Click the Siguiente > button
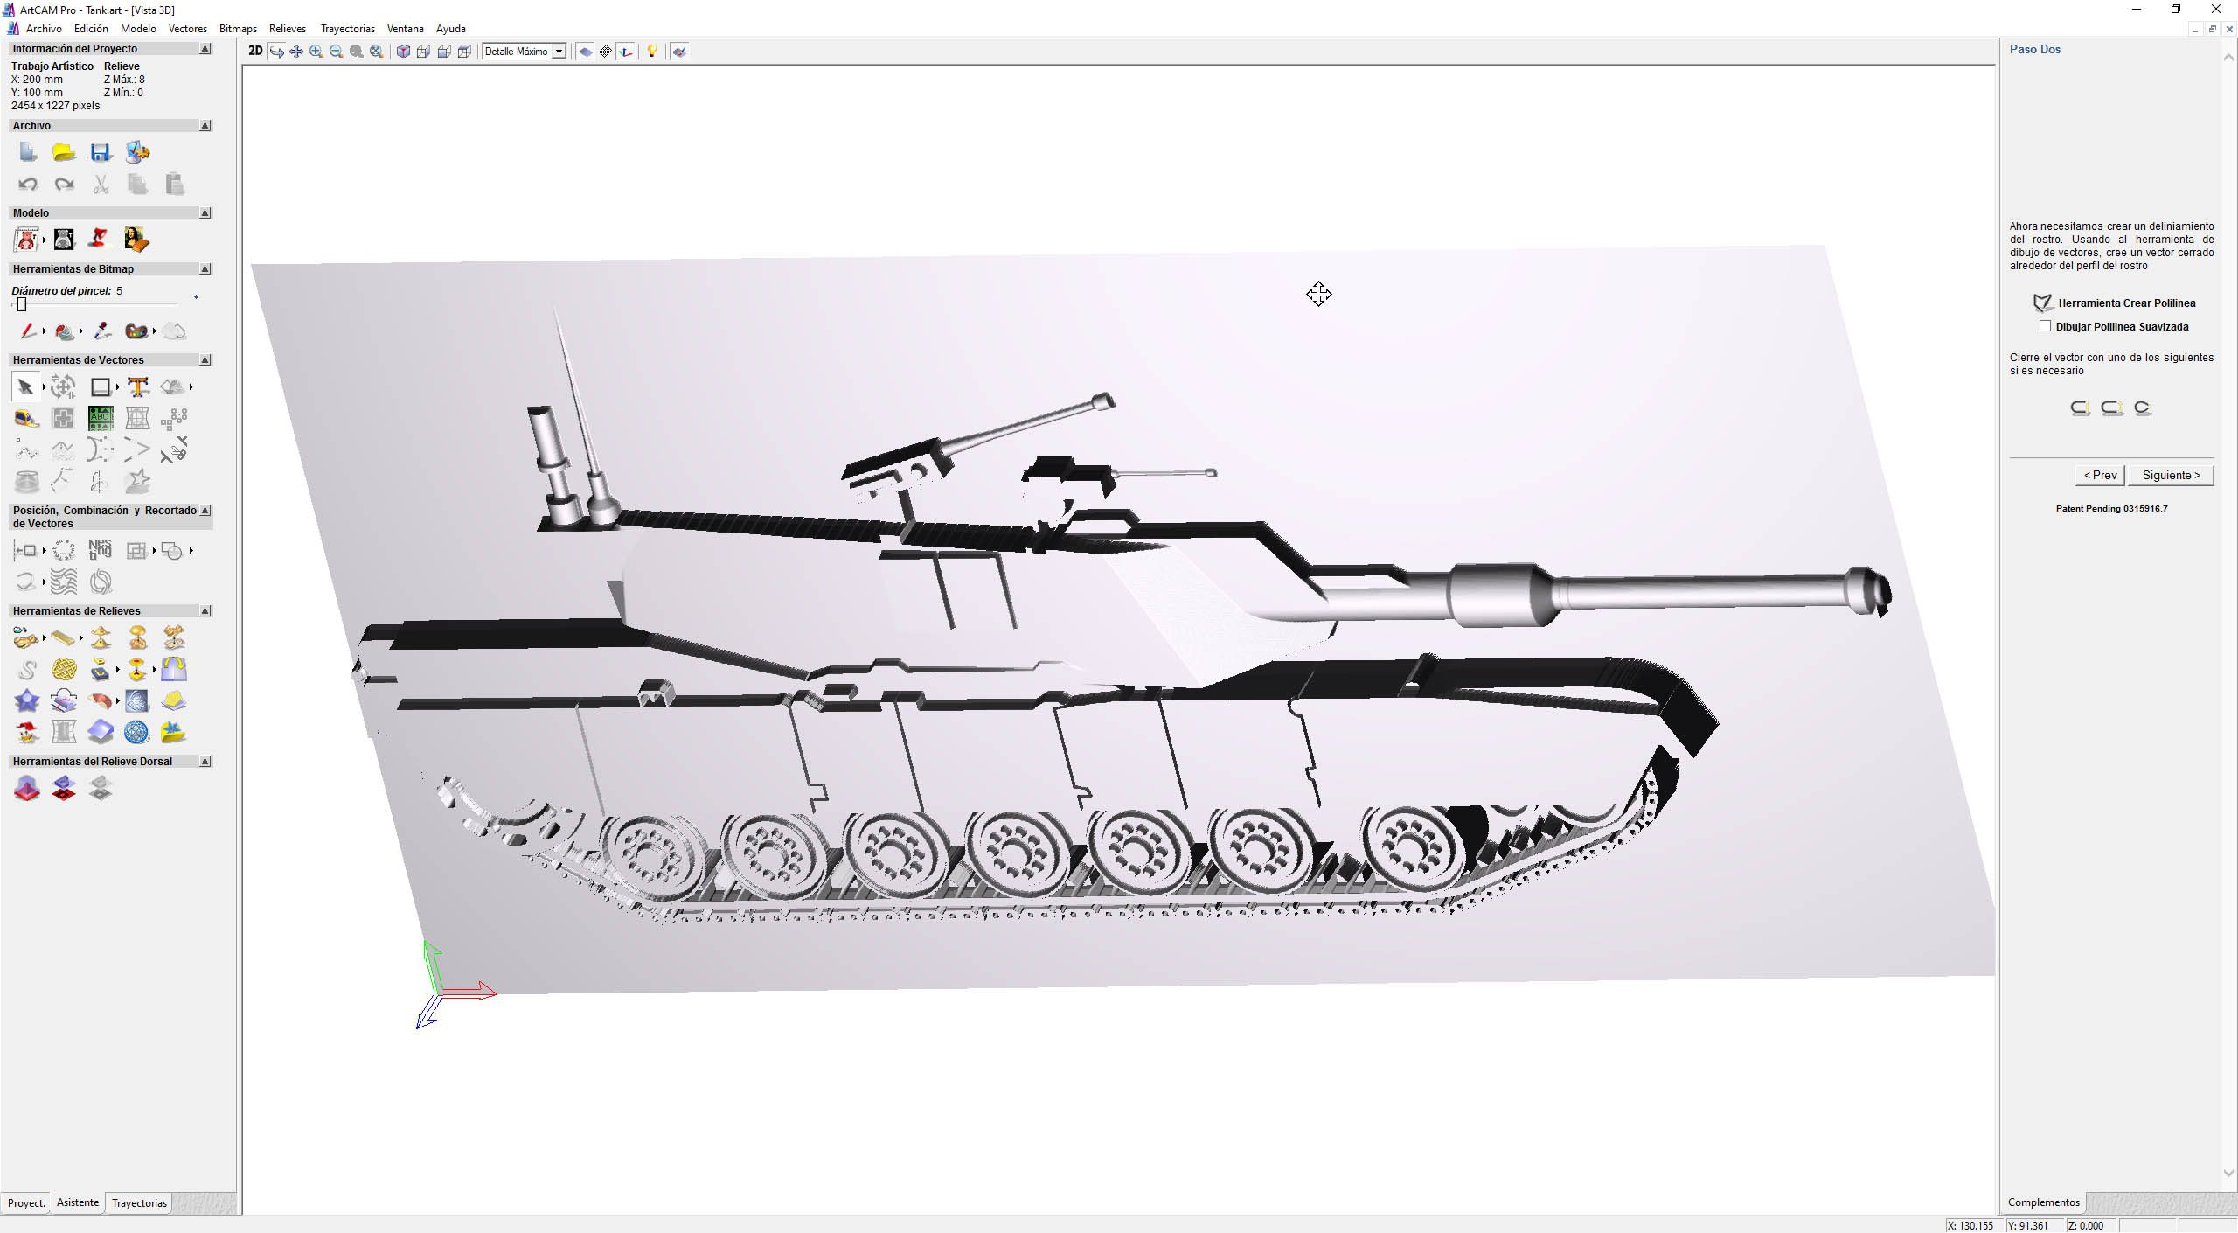Screen dimensions: 2238x1233 click(x=2171, y=475)
